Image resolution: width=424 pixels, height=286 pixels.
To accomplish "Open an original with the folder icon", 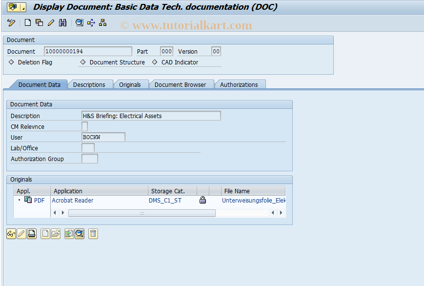I will click(55, 234).
